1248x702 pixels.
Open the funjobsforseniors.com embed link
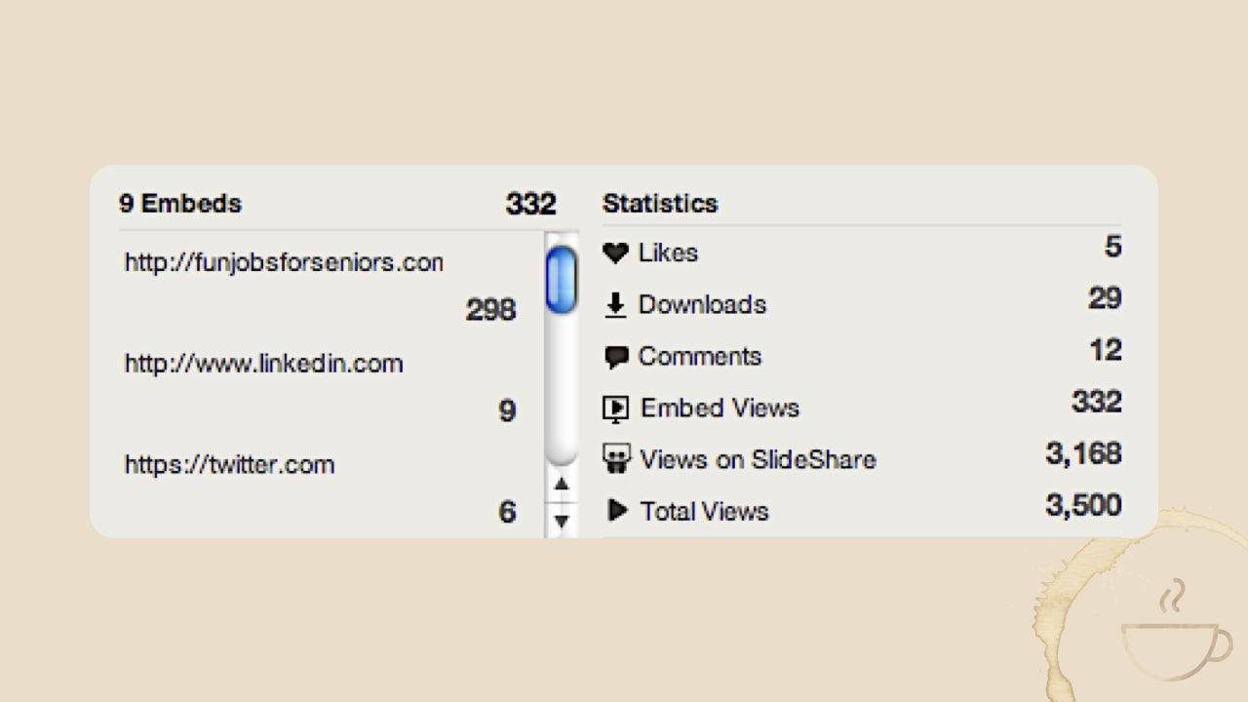coord(283,262)
